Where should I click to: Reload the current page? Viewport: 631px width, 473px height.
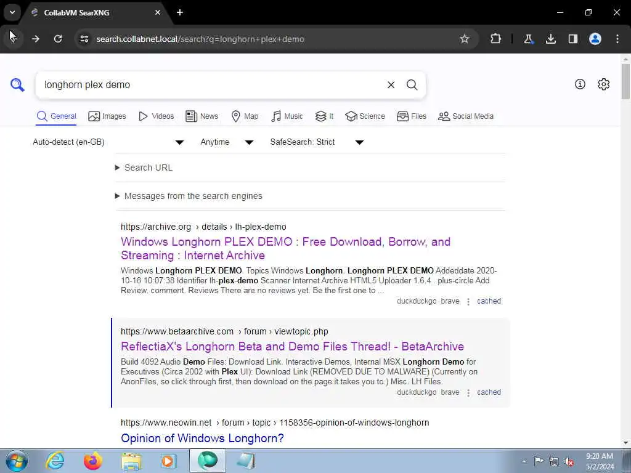click(x=58, y=39)
